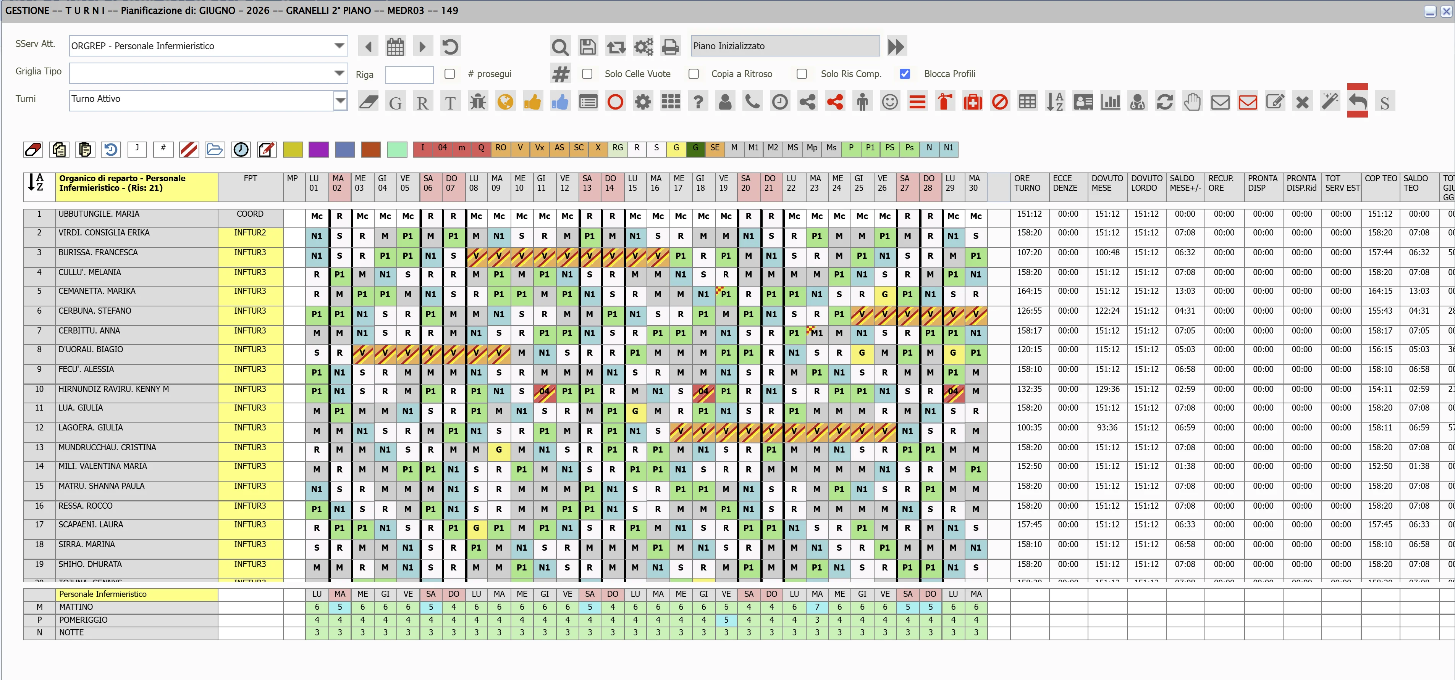Open the Turni 'Turno Attivo' dropdown
The image size is (1455, 680).
pyautogui.click(x=340, y=101)
